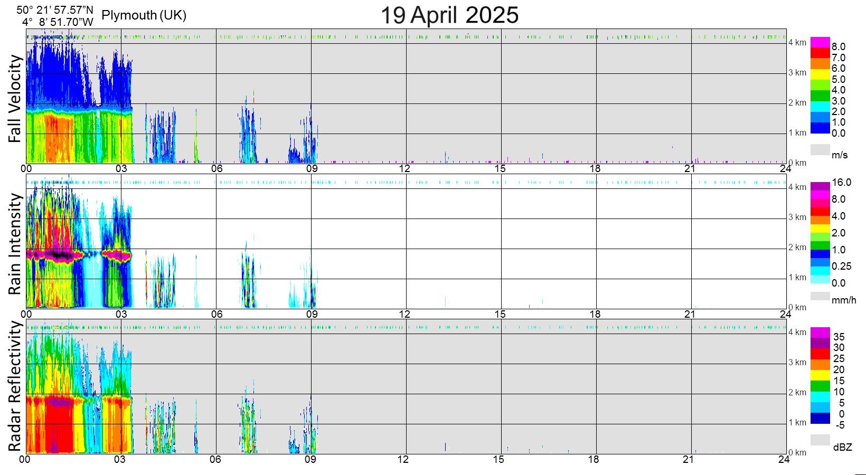
Task: Click the gray swatch beside m/s
Action: pos(821,150)
